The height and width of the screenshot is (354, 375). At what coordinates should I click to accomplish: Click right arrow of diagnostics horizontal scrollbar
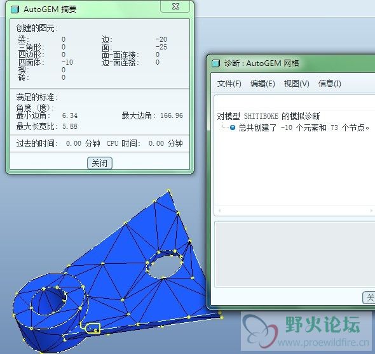[x=371, y=211]
